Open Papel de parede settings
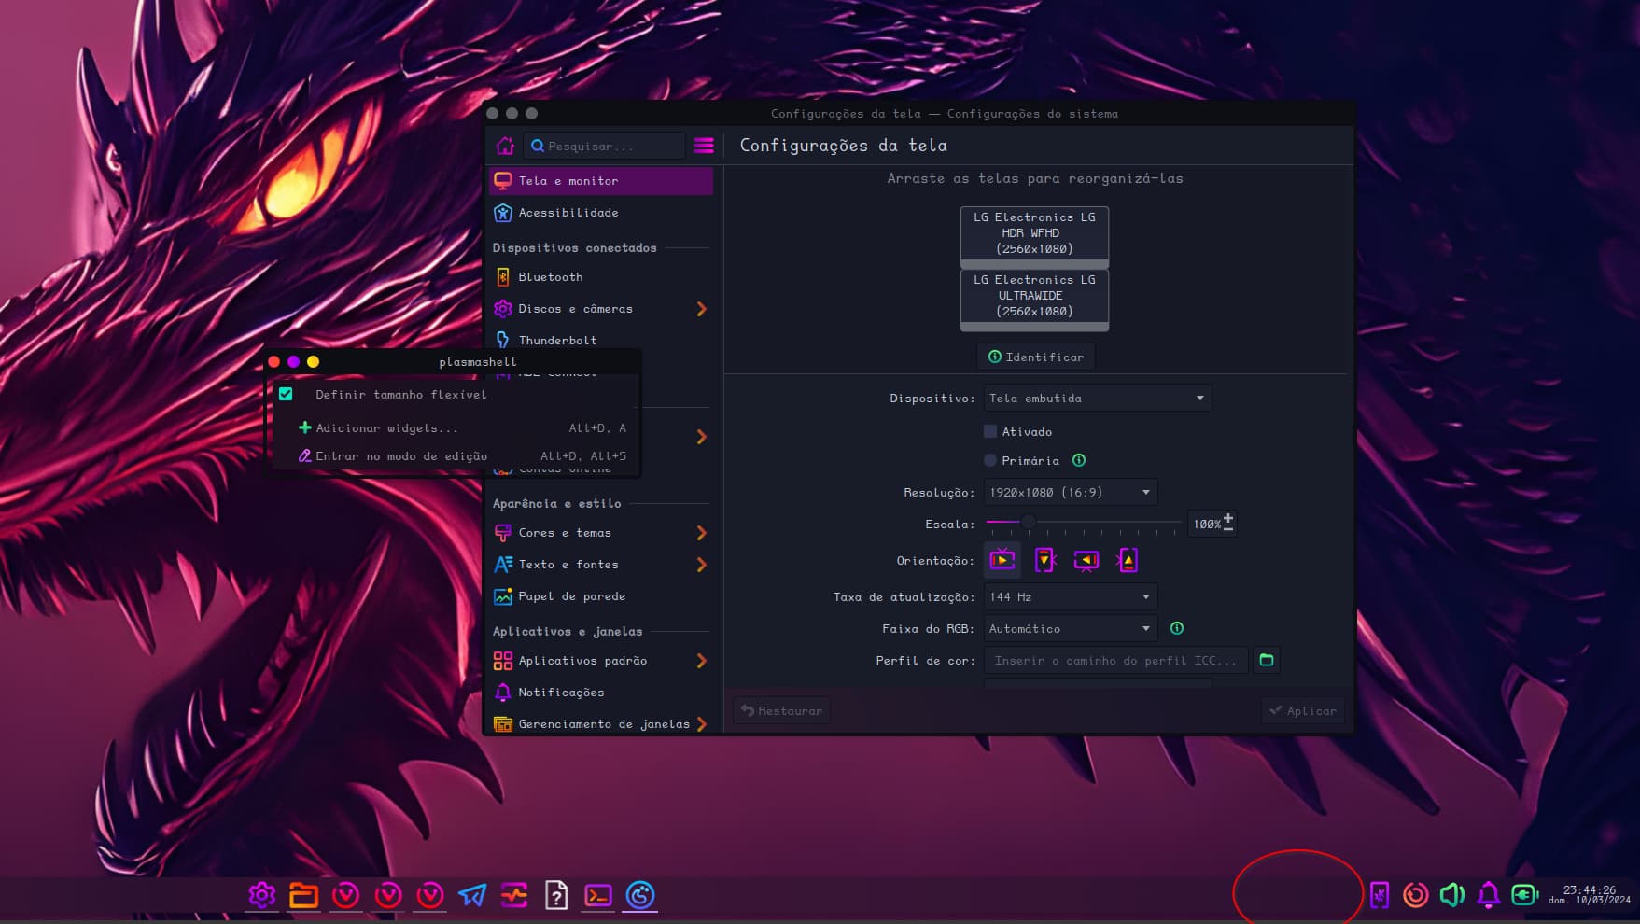The width and height of the screenshot is (1640, 924). pyautogui.click(x=600, y=596)
